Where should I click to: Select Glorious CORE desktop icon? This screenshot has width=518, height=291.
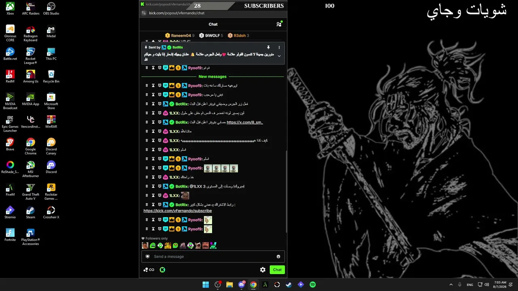[10, 33]
